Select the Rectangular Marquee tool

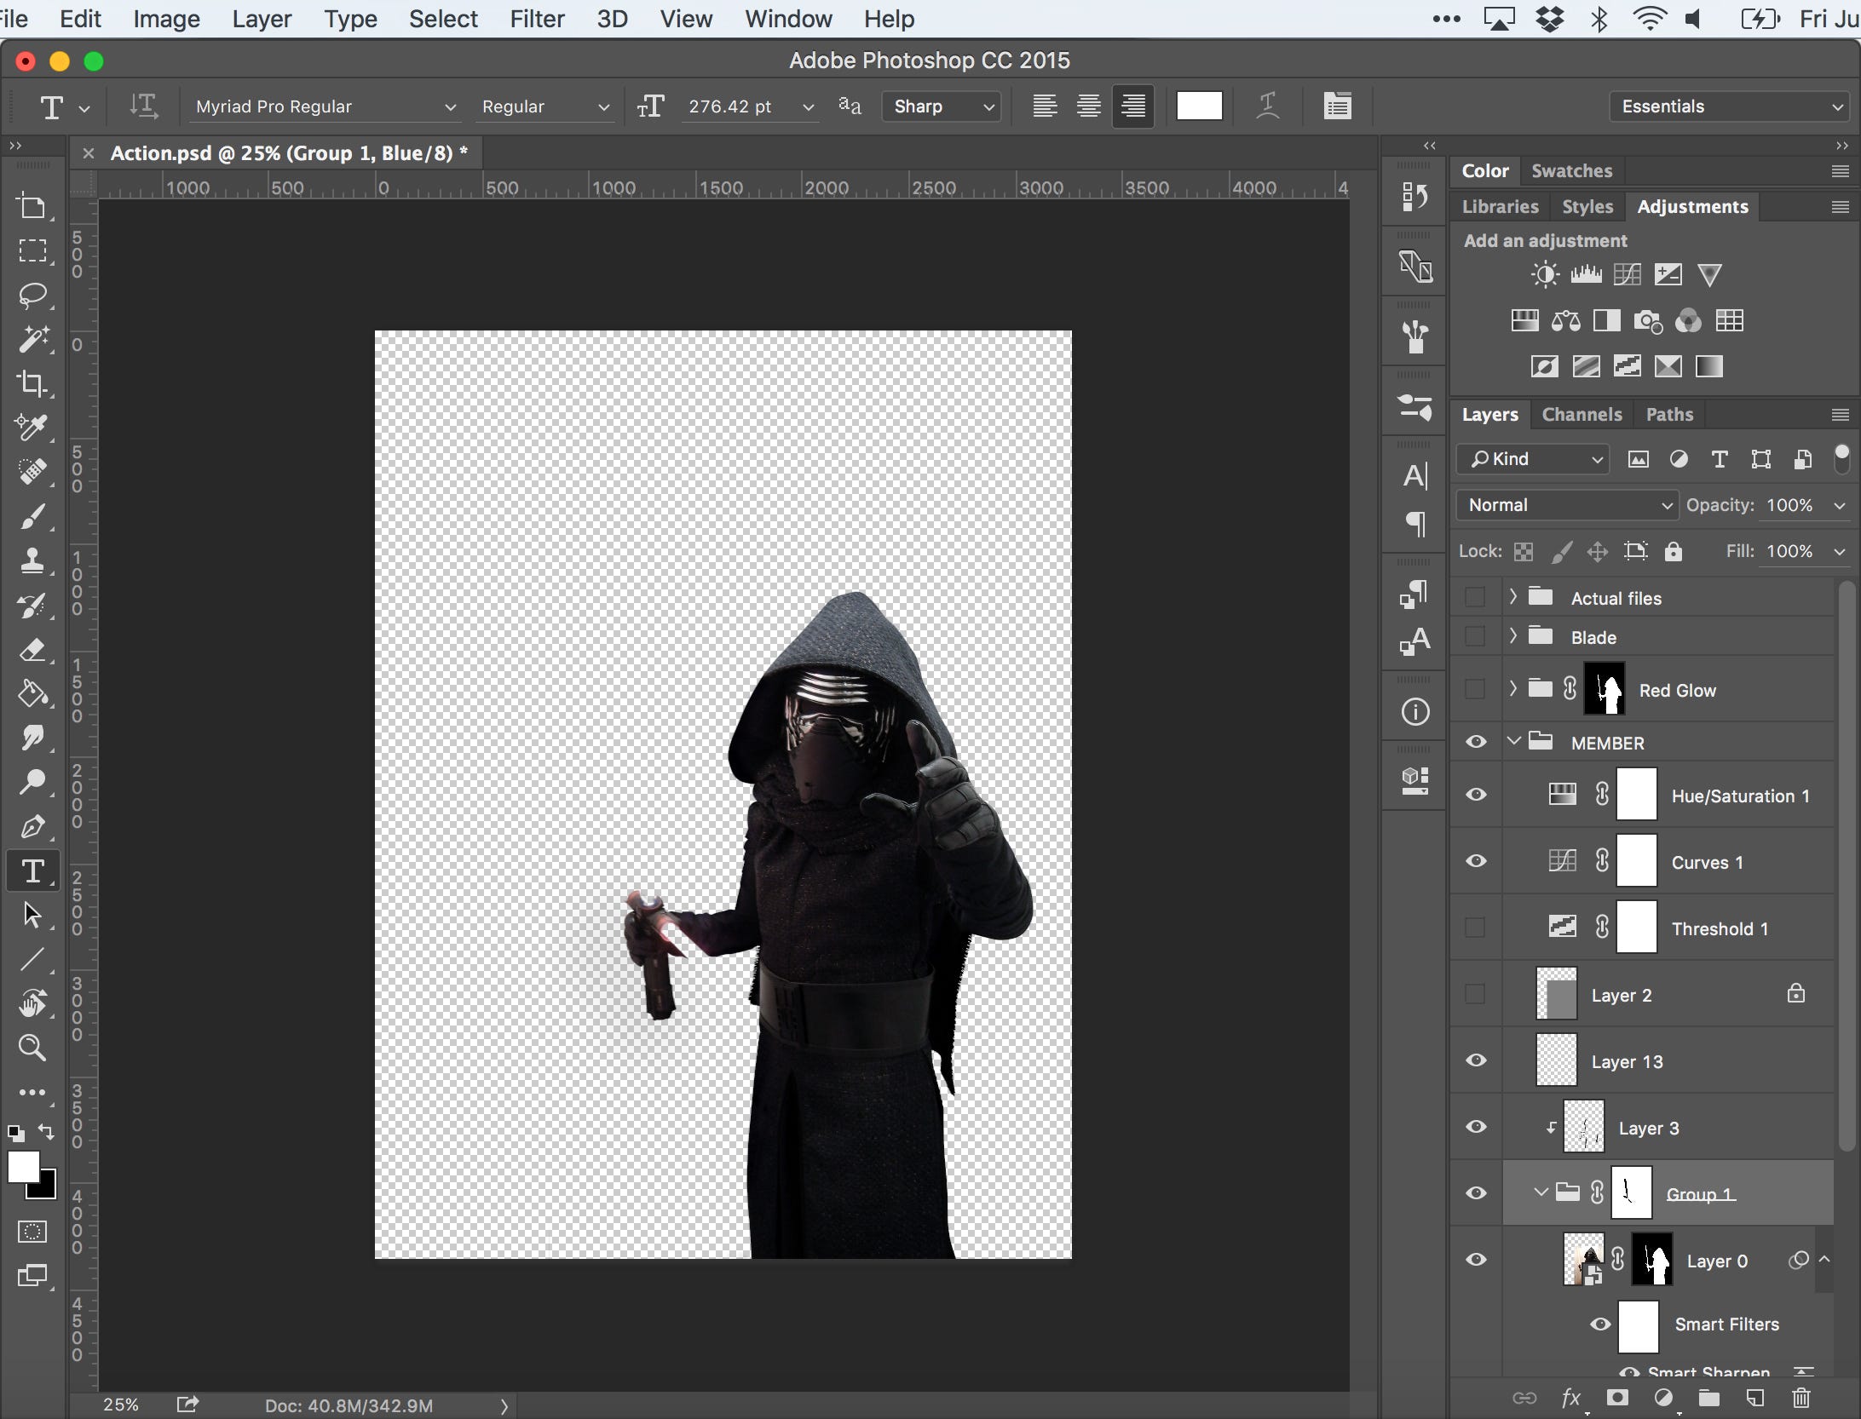coord(32,250)
